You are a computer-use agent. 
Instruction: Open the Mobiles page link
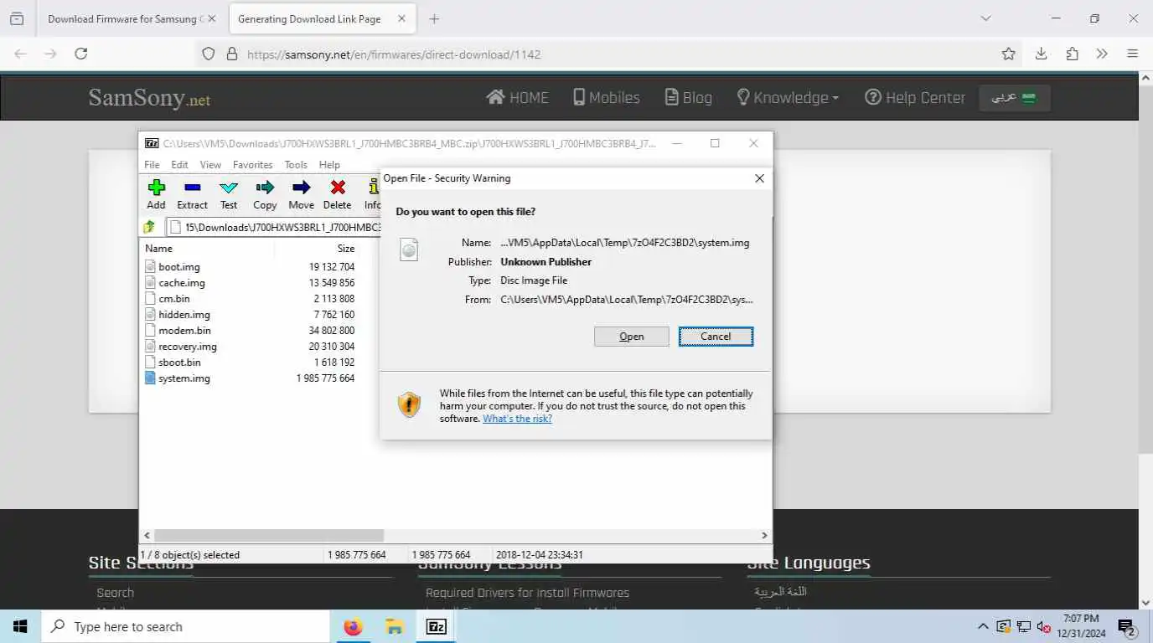606,98
